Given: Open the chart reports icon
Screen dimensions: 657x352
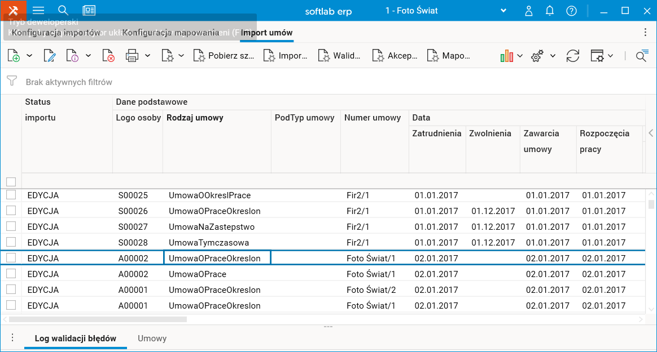Looking at the screenshot, I should [x=506, y=56].
